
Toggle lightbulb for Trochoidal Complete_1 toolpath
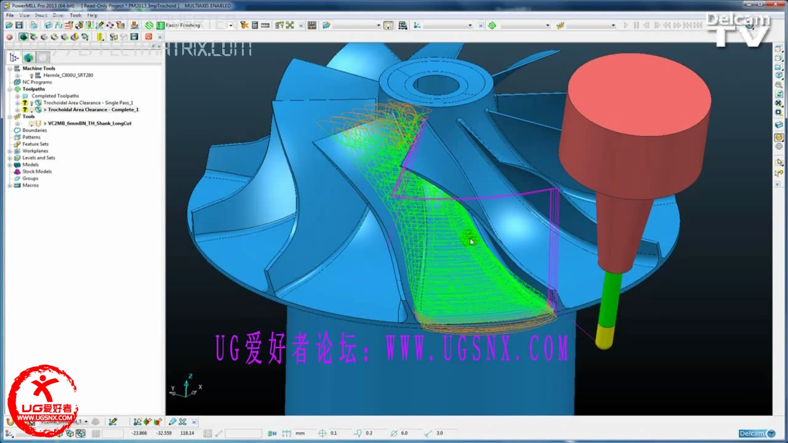tap(31, 110)
